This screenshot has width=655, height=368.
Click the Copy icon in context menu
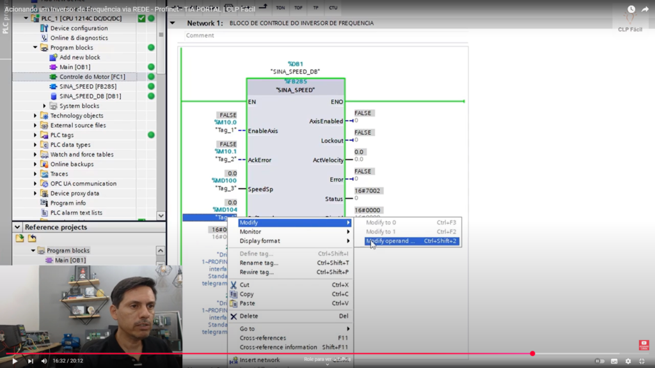click(233, 294)
